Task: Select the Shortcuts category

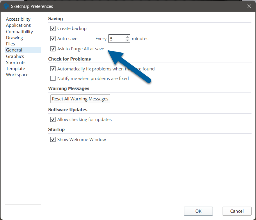Action: [15, 62]
